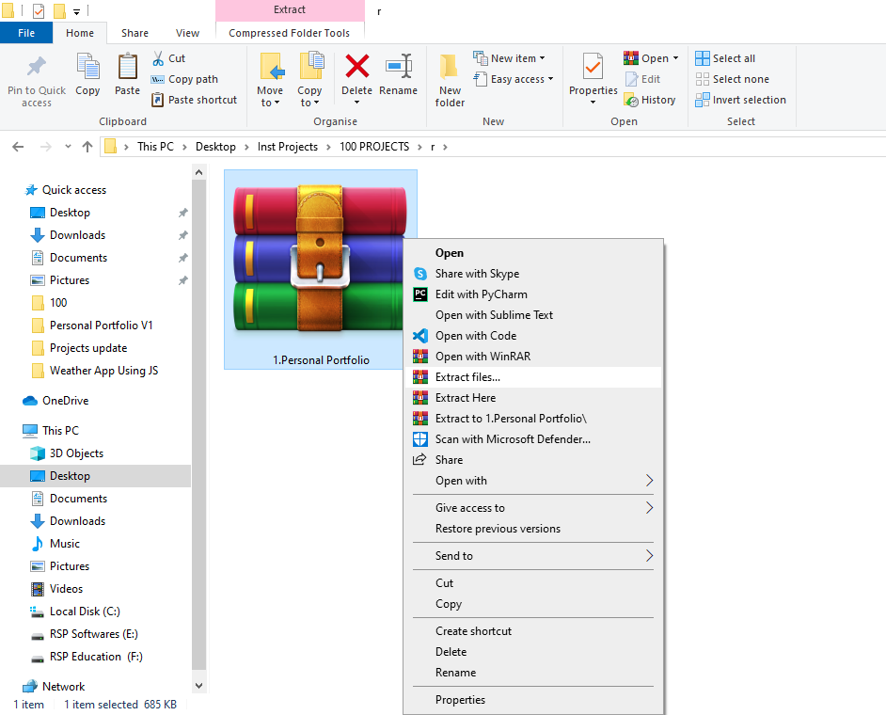Click the Paste clipboard icon
The height and width of the screenshot is (715, 886).
[x=127, y=66]
